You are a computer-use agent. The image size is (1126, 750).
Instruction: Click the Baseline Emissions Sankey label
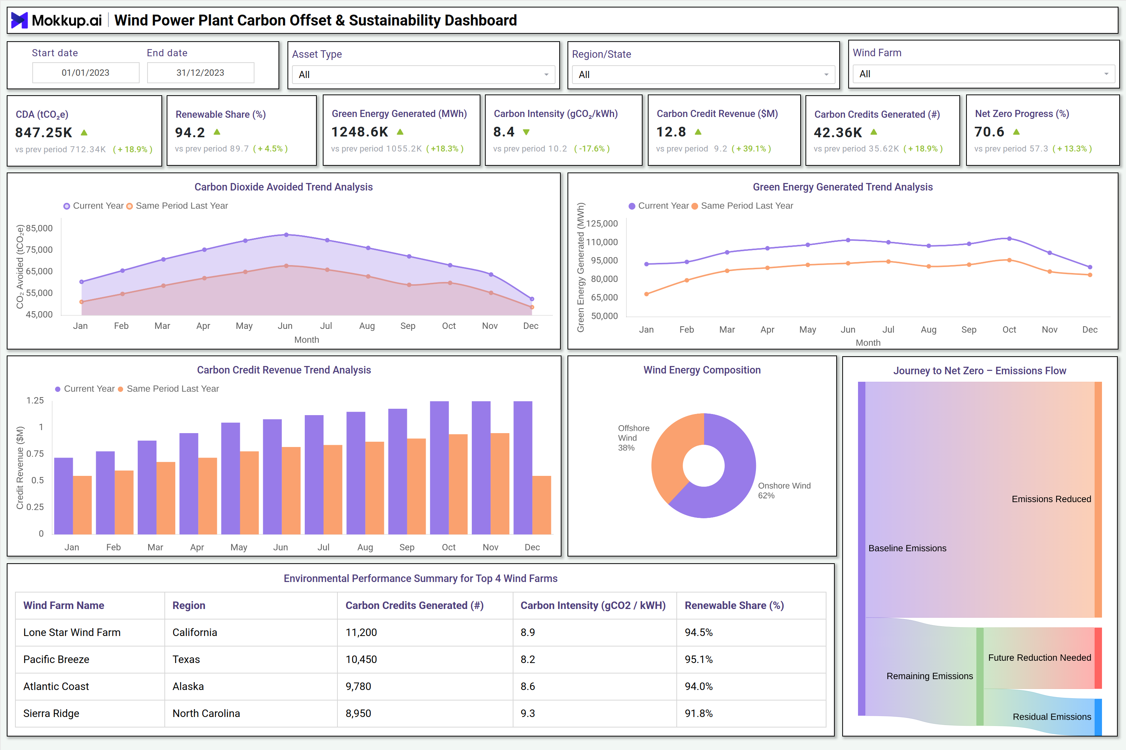pyautogui.click(x=907, y=548)
